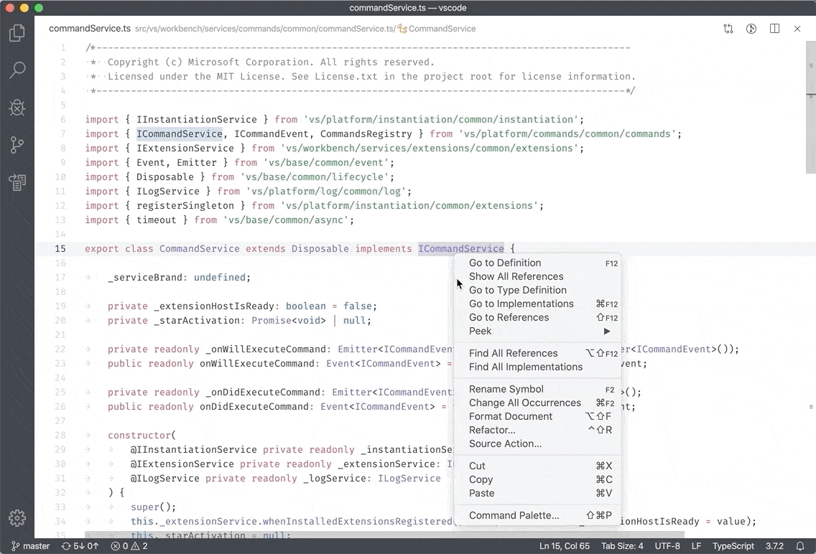
Task: Show the errors and warnings panel
Action: click(x=128, y=546)
